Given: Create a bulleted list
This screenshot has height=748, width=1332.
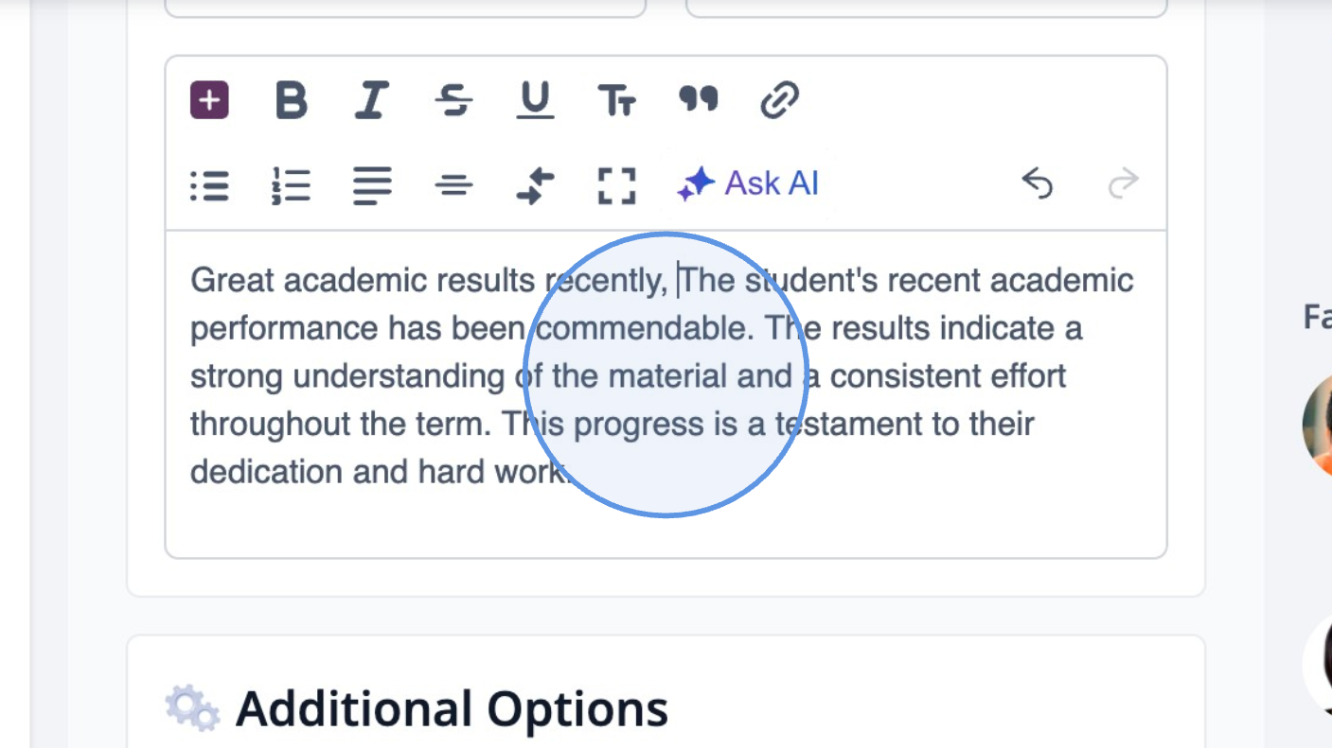Looking at the screenshot, I should point(210,185).
